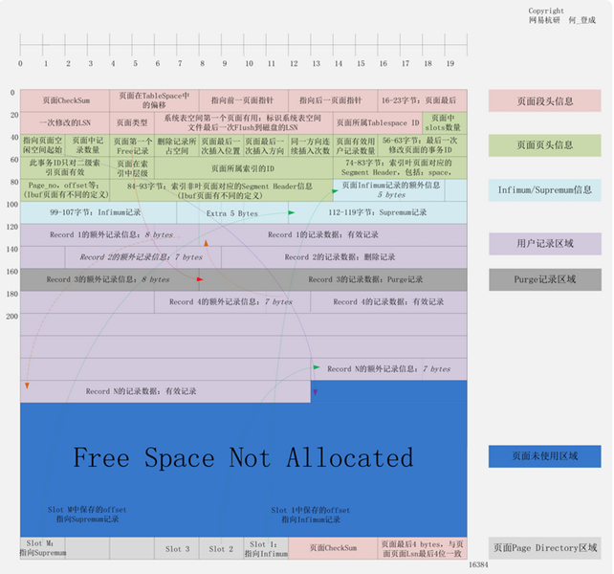Select the 指向前一页面指针 cell
The height and width of the screenshot is (574, 614).
pos(244,100)
